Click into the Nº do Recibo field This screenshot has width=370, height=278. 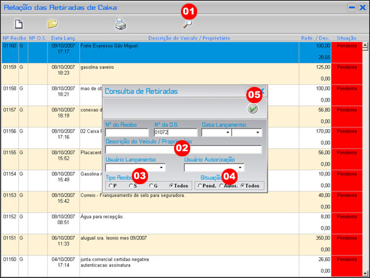coord(127,133)
